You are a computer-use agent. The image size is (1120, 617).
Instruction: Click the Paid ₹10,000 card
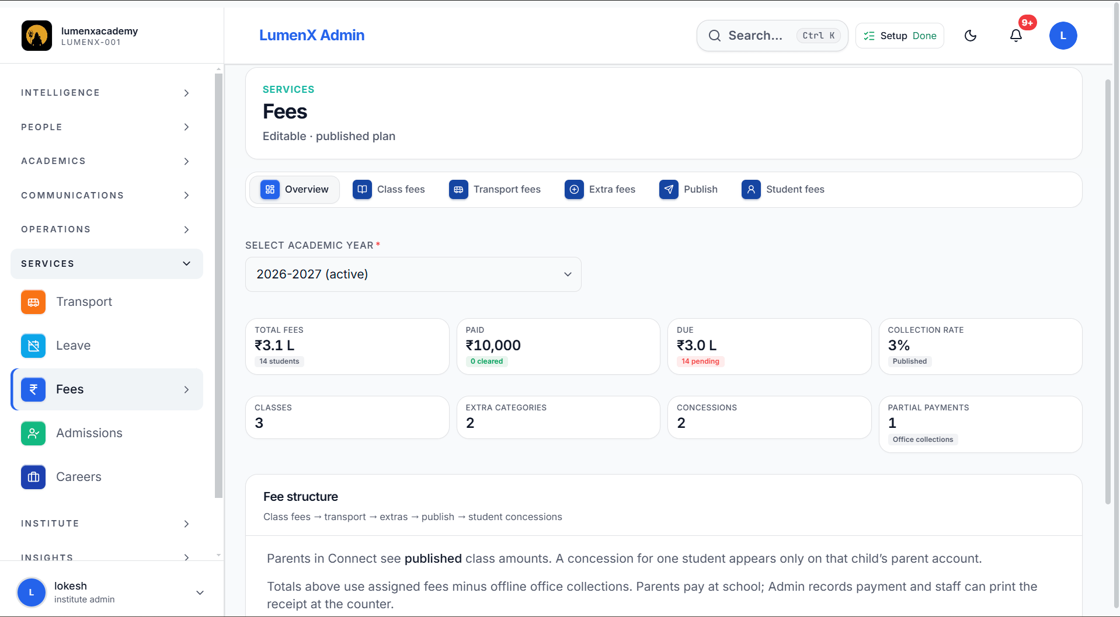(x=558, y=346)
